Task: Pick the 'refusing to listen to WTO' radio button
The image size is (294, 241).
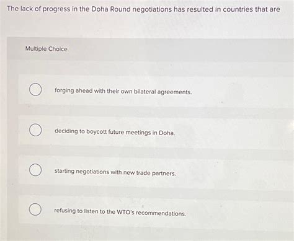Action: (35, 209)
